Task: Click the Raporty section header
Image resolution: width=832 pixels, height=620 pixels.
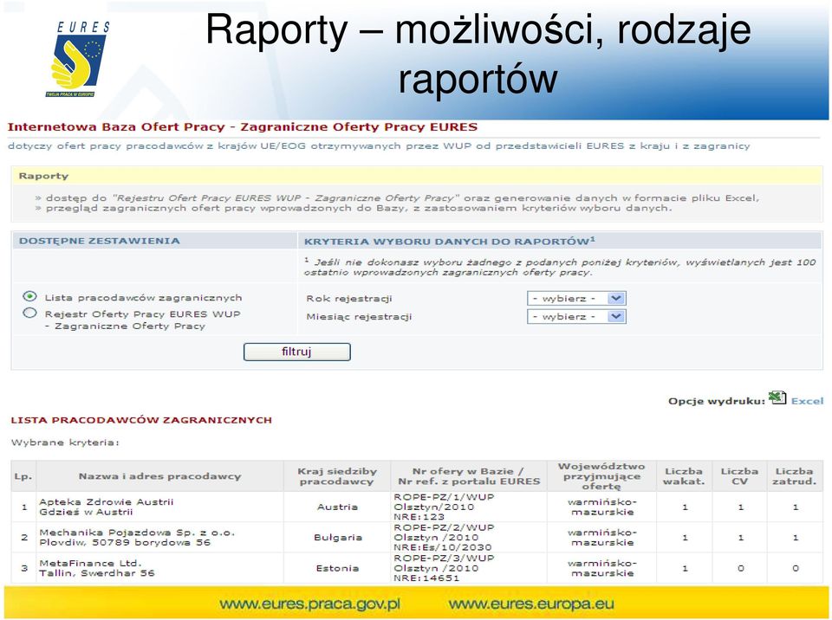Action: pos(417,176)
